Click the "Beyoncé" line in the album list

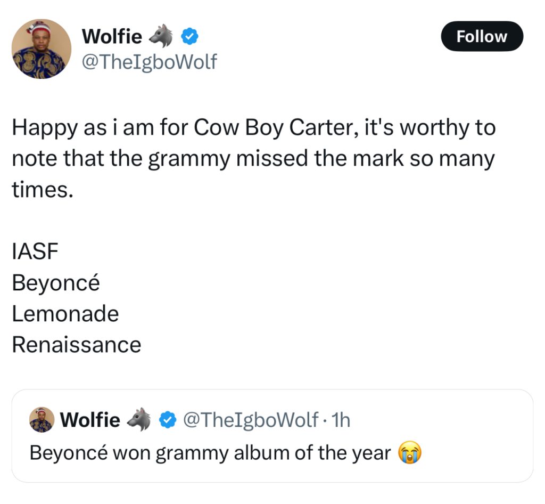point(55,282)
